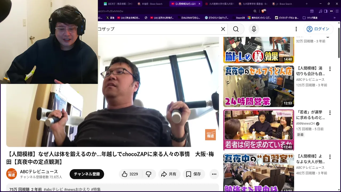
Task: Clear the YouTube search box text
Action: pos(223,29)
